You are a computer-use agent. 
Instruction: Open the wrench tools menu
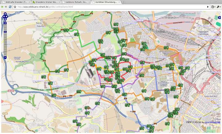(x=218, y=7)
